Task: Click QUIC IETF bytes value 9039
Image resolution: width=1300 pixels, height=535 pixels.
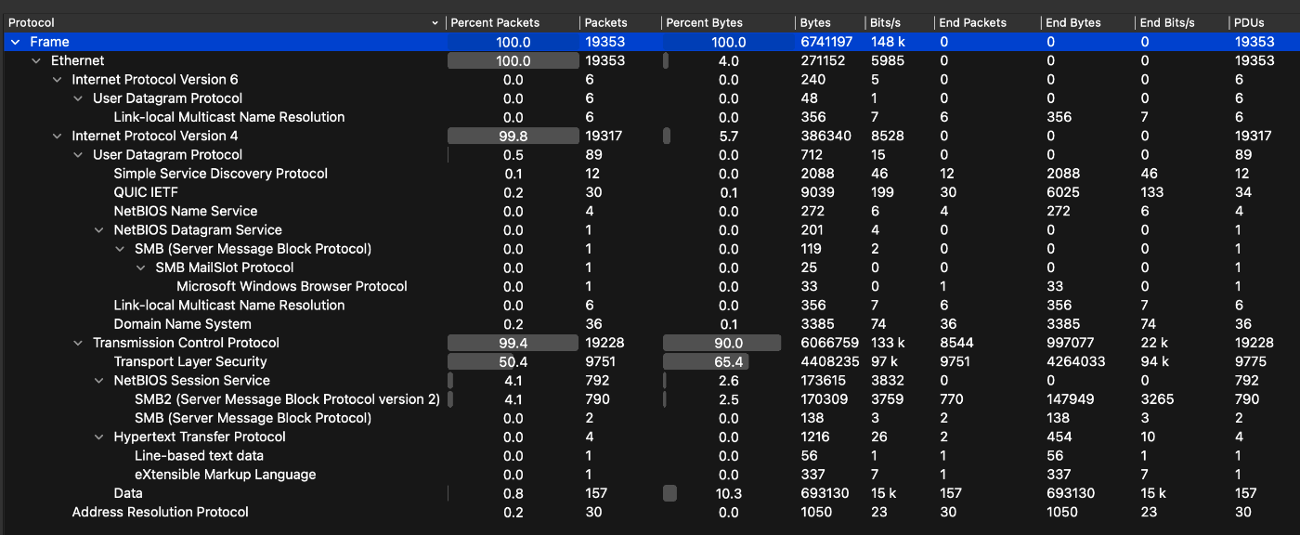Action: point(816,192)
